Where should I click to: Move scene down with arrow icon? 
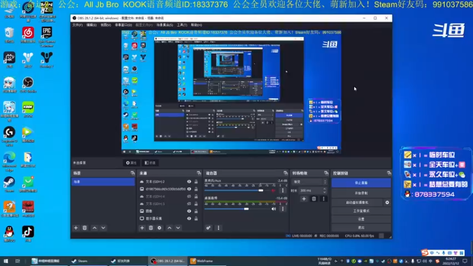point(103,228)
